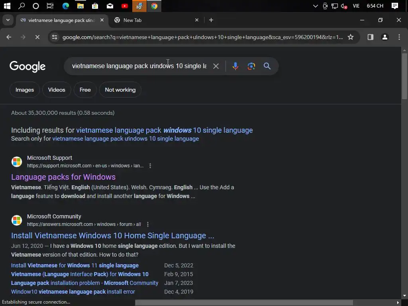408x306 pixels.
Task: Open Mail app from taskbar
Action: click(x=110, y=6)
